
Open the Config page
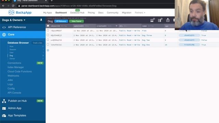[11, 88]
